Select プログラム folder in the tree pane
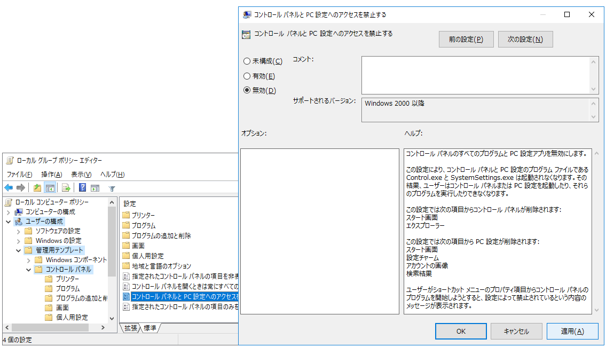 point(68,289)
